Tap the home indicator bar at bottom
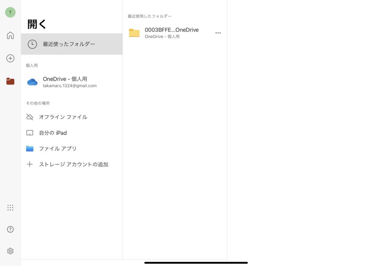 (196, 263)
